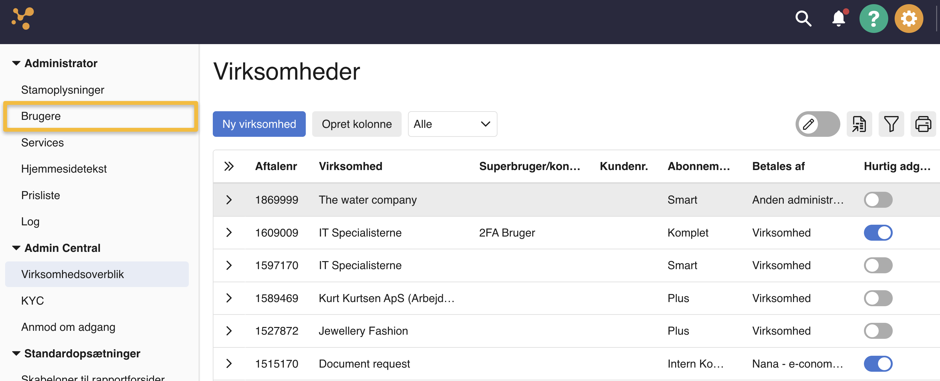Open the search magnifier icon
Image resolution: width=940 pixels, height=381 pixels.
[x=803, y=19]
